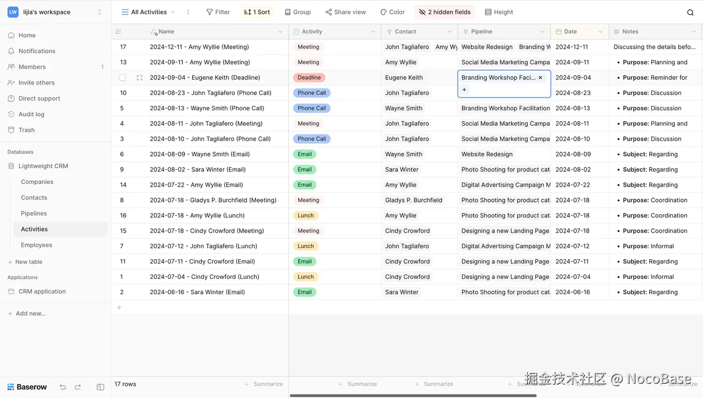703x398 pixels.
Task: Click New table button
Action: click(x=25, y=262)
